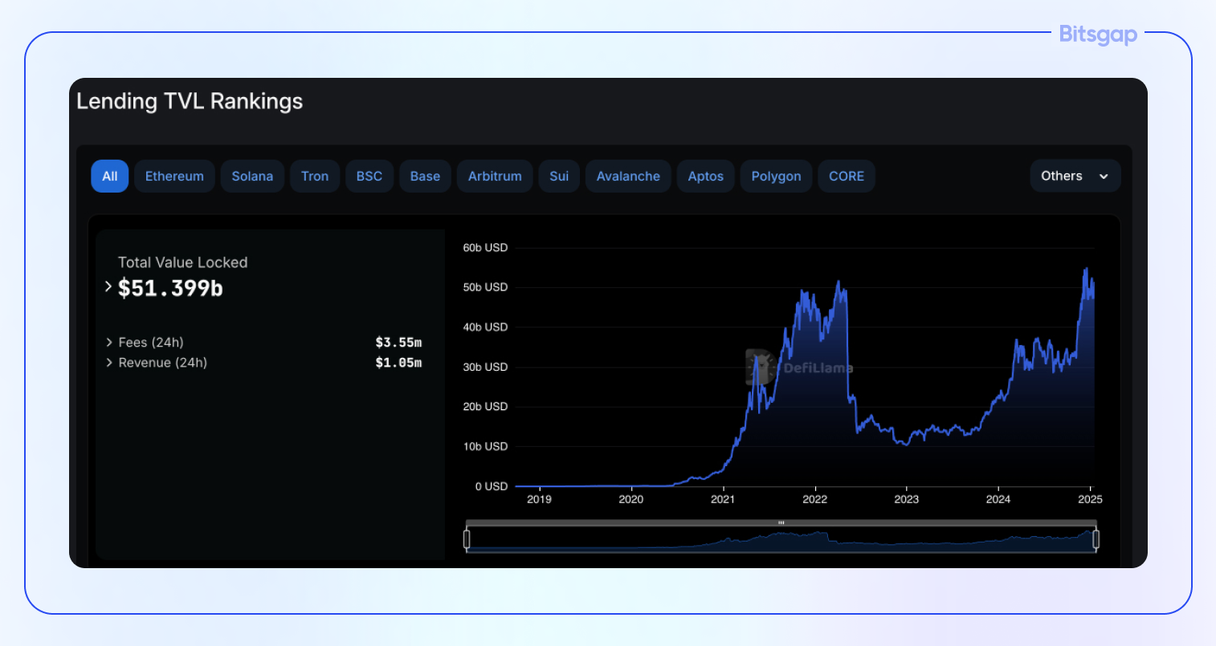The image size is (1216, 646).
Task: Click the $51.399b total value figure
Action: pyautogui.click(x=170, y=288)
